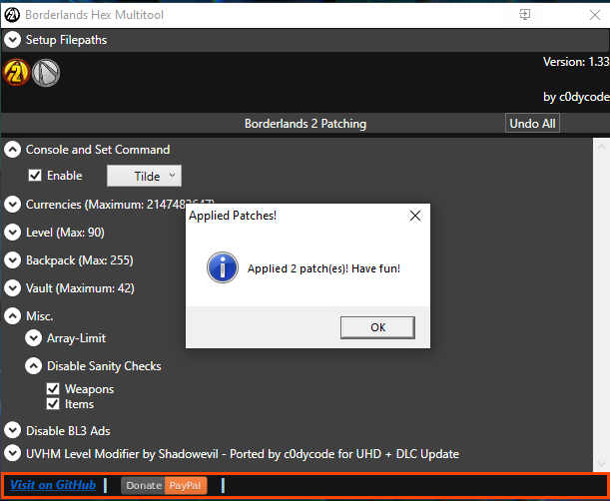
Task: Click the Version: 1.33 text
Action: tap(576, 62)
